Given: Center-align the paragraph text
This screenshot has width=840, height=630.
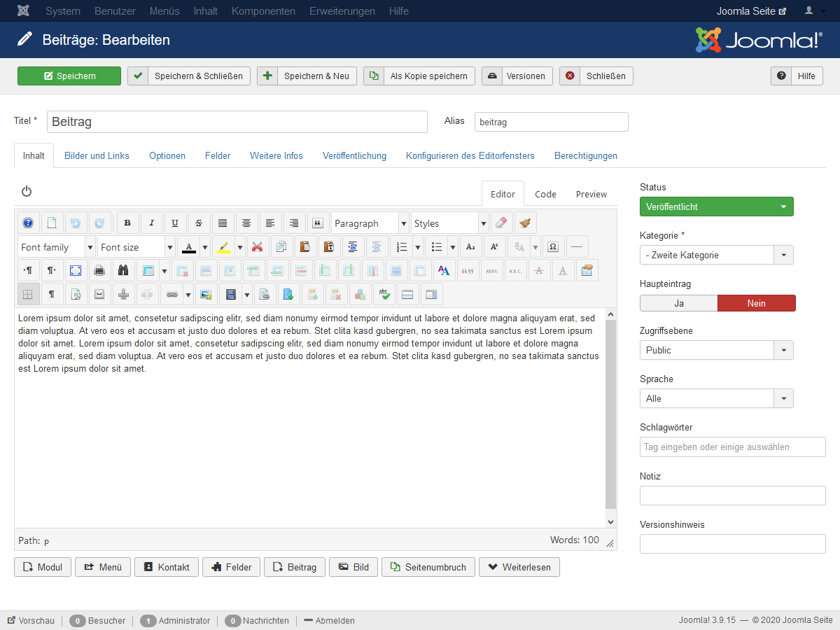Looking at the screenshot, I should tap(246, 223).
